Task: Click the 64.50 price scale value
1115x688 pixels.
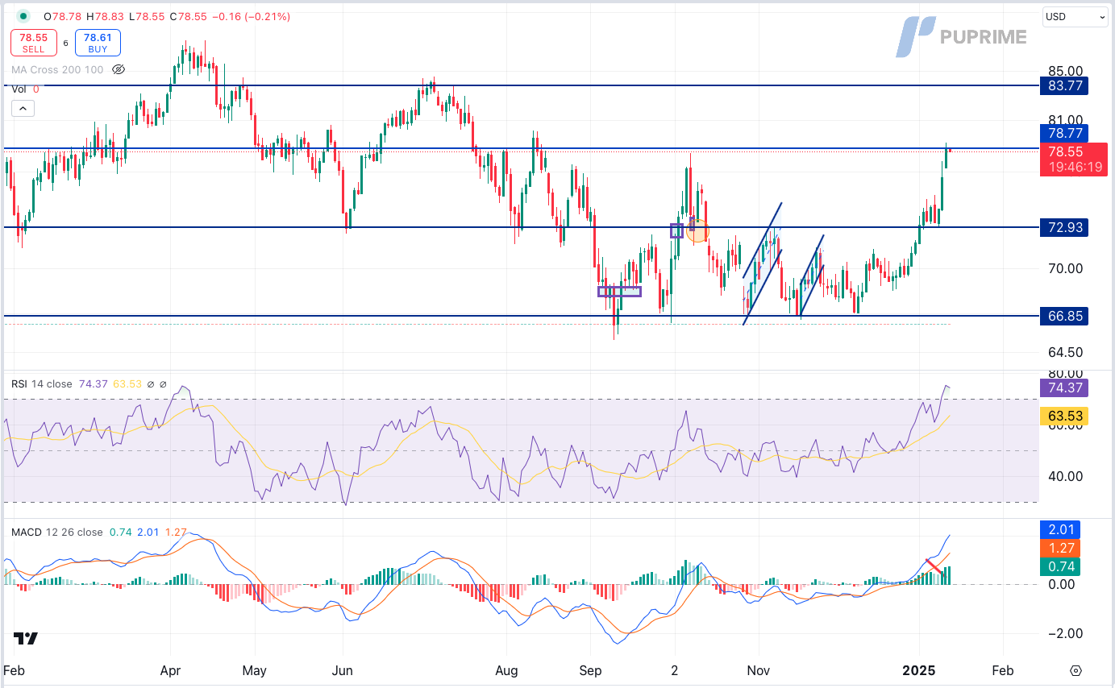Action: 1065,352
